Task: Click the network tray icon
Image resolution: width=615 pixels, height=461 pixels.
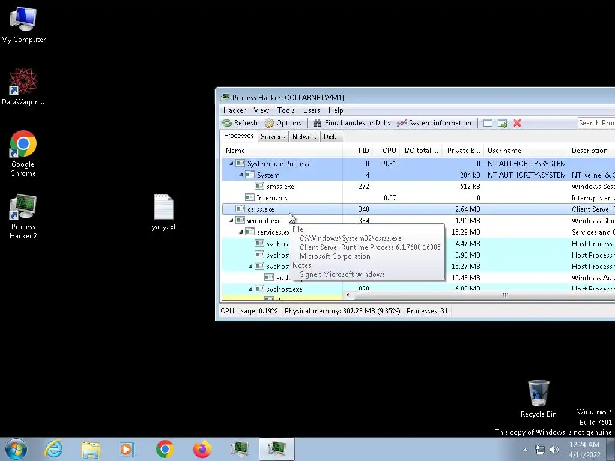Action: (x=540, y=450)
